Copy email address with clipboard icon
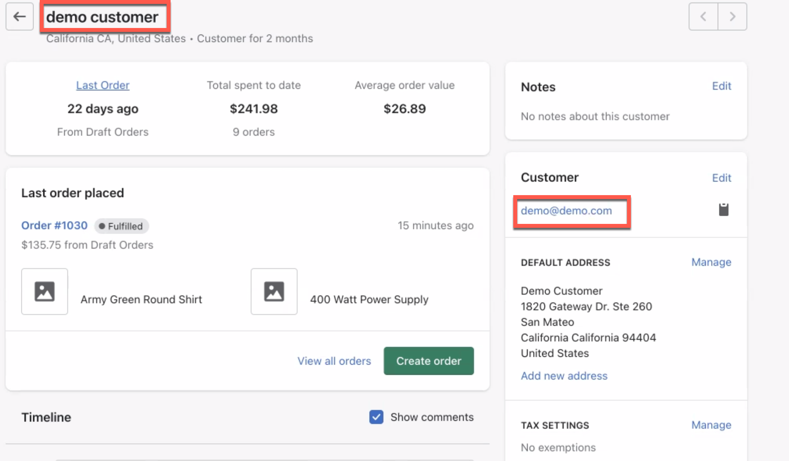Screen dimensions: 789x461 tap(724, 210)
